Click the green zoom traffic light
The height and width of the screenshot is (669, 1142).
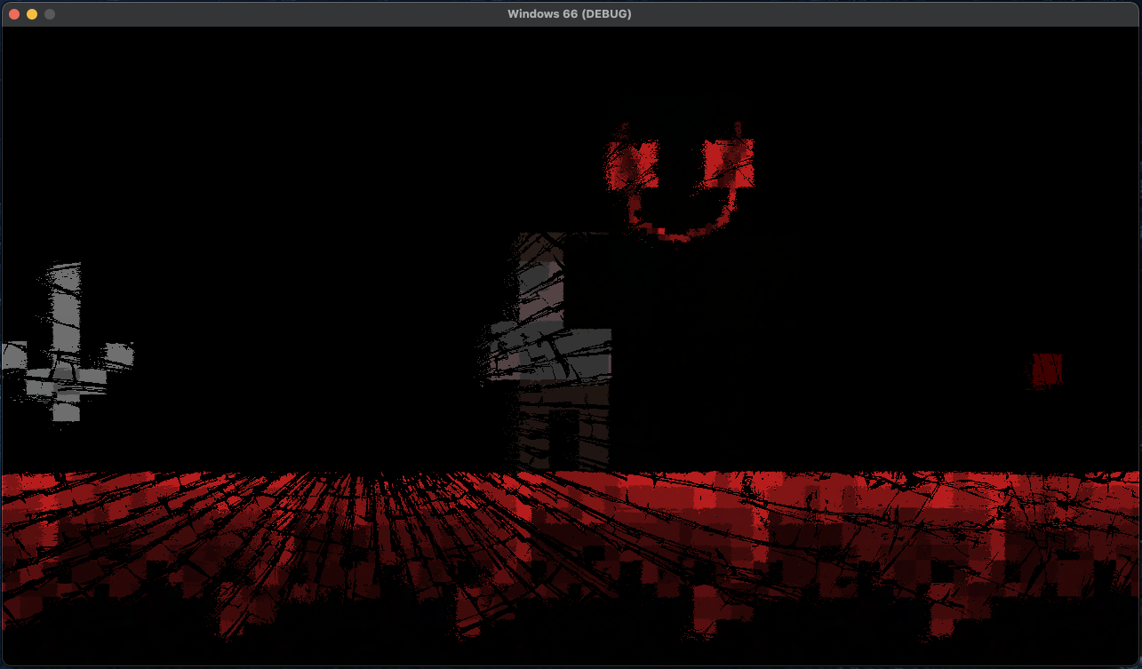(49, 13)
